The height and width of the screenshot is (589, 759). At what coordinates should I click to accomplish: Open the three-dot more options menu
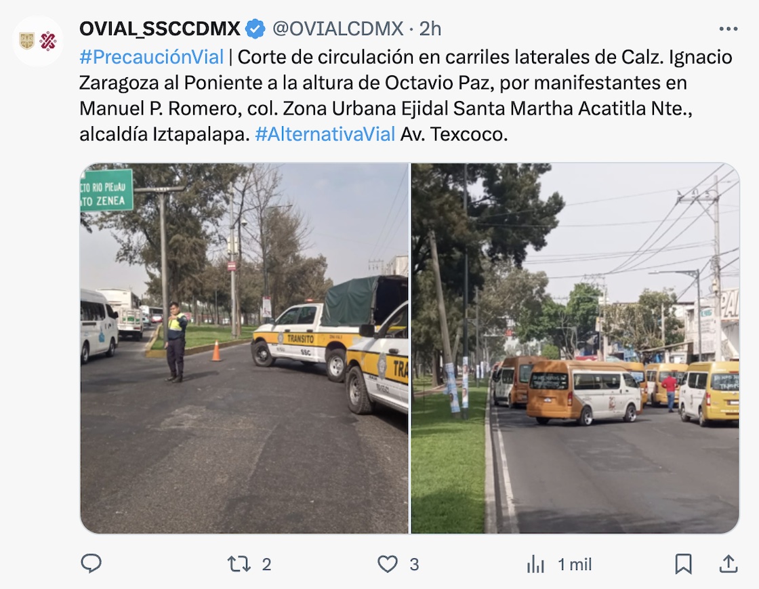[728, 29]
